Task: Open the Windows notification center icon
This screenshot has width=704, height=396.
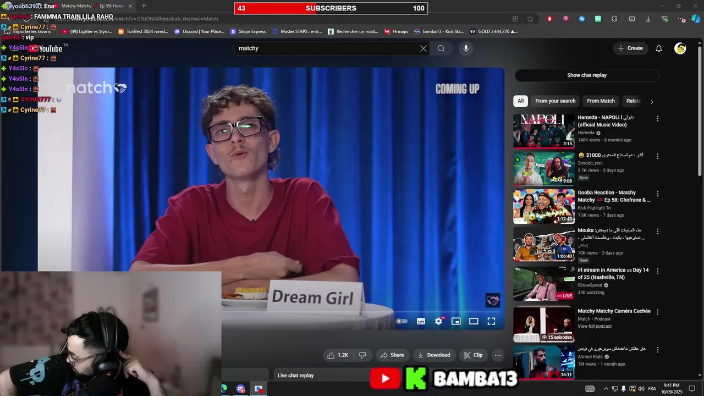Action: tap(692, 389)
